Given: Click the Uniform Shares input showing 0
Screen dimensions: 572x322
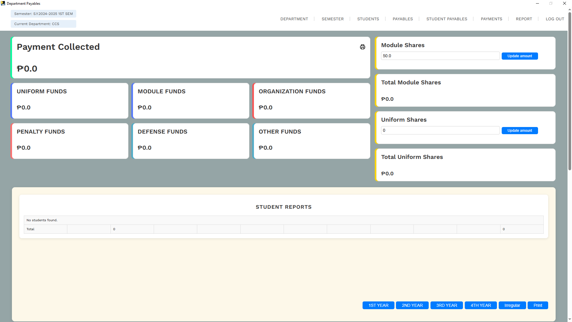Looking at the screenshot, I should click(440, 130).
